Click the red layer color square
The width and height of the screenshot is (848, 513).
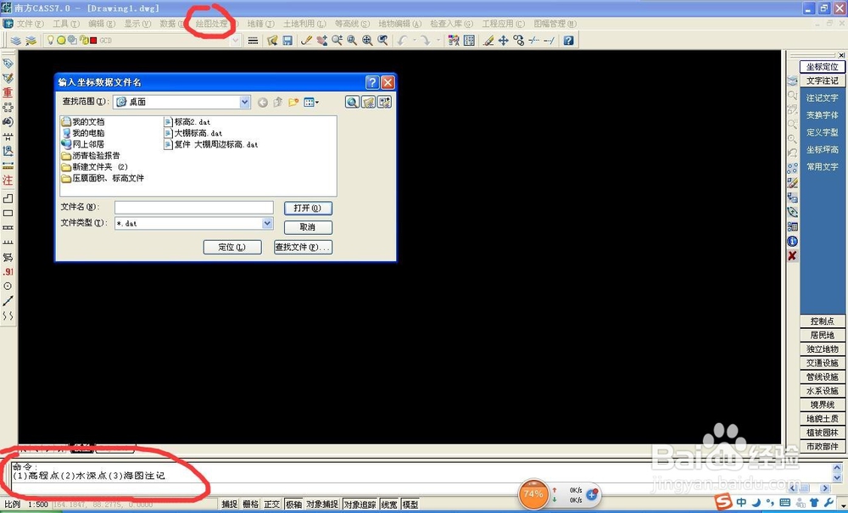[x=93, y=41]
